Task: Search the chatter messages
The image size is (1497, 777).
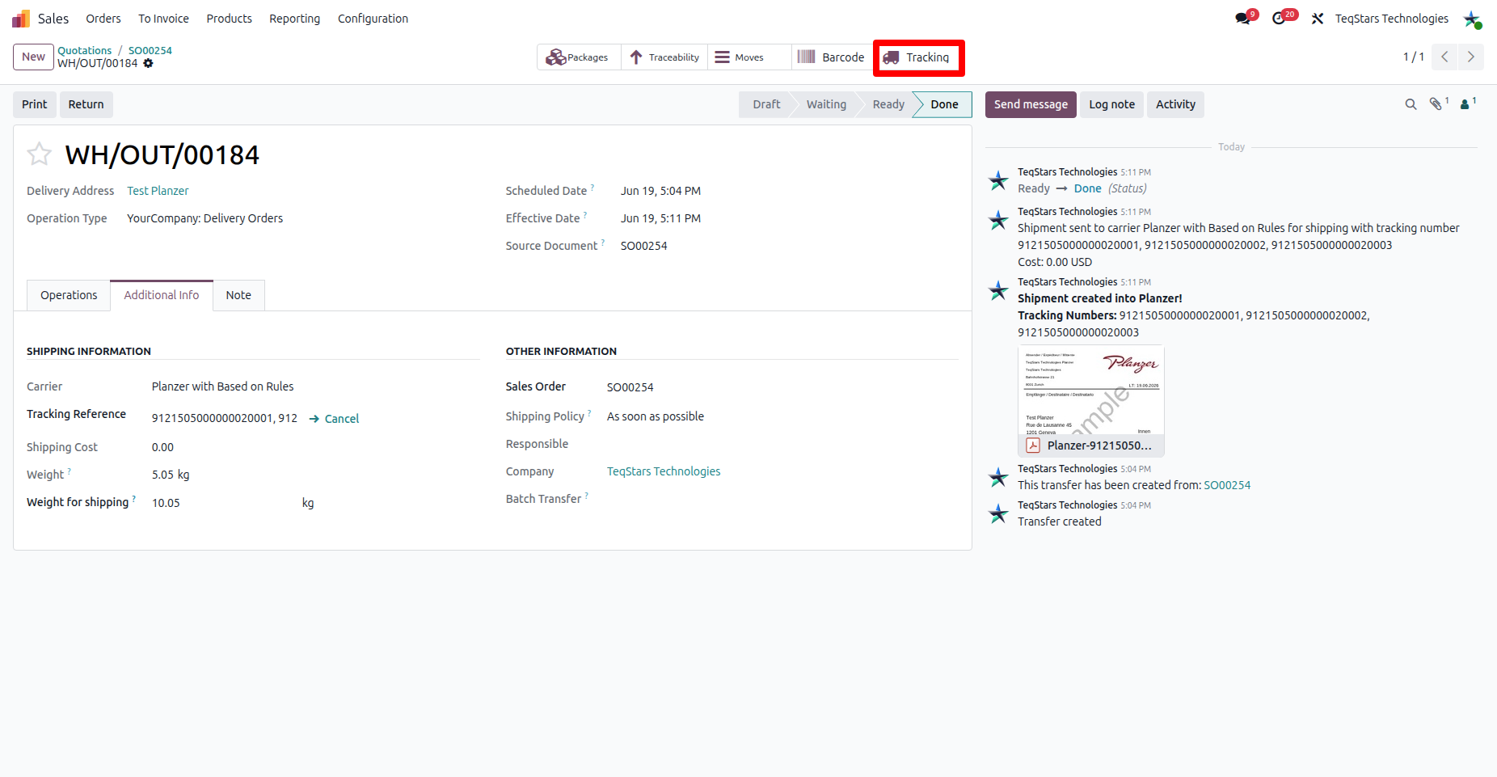Action: [x=1411, y=104]
